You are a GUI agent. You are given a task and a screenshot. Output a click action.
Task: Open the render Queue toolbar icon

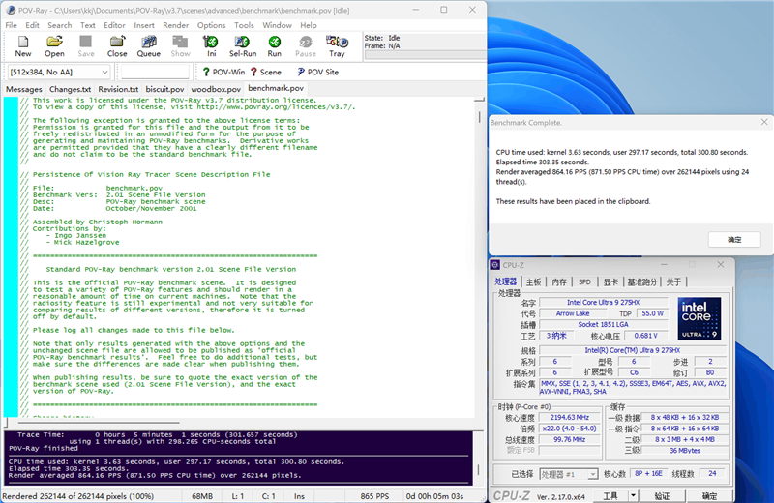click(149, 46)
